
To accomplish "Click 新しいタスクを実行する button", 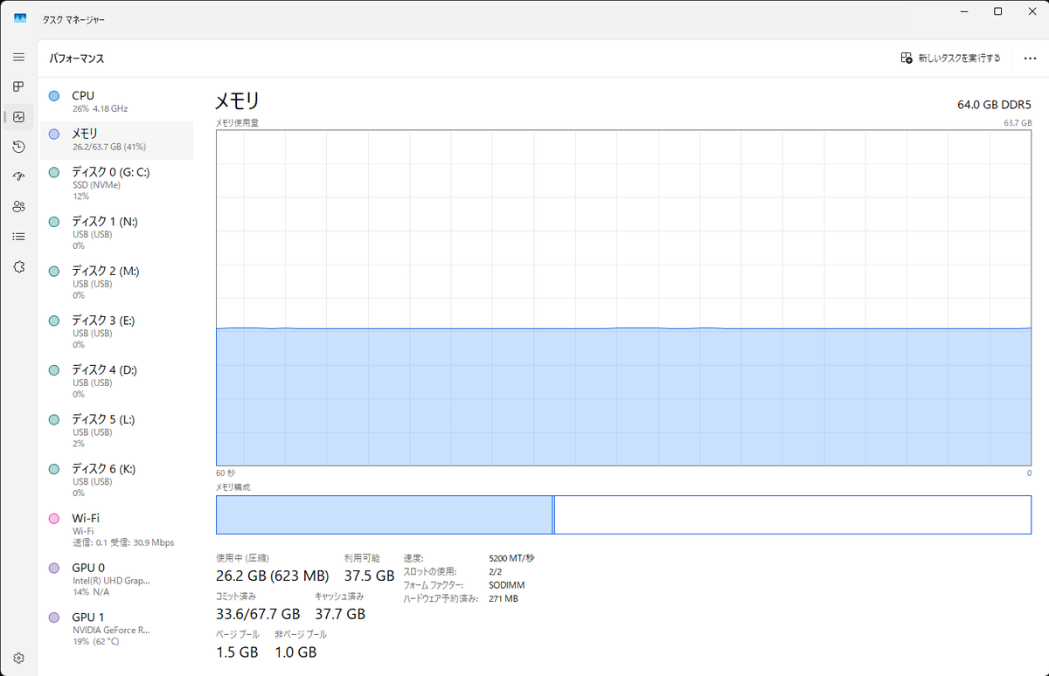I will [x=950, y=58].
